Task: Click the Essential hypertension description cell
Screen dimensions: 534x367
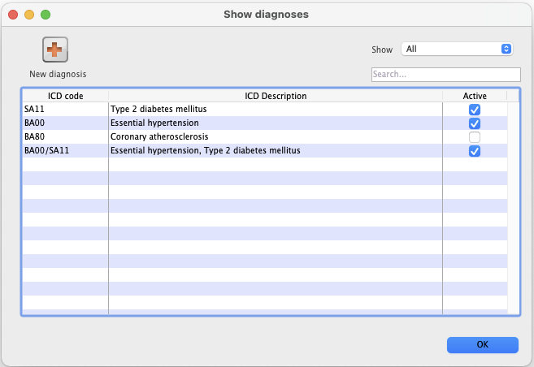Action: 154,123
